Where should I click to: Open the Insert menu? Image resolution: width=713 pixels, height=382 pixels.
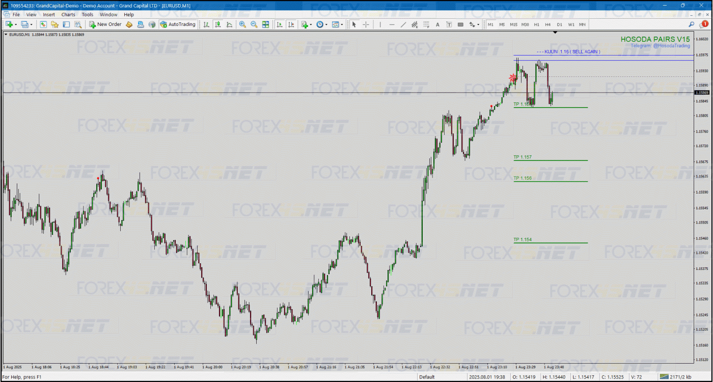coord(49,15)
